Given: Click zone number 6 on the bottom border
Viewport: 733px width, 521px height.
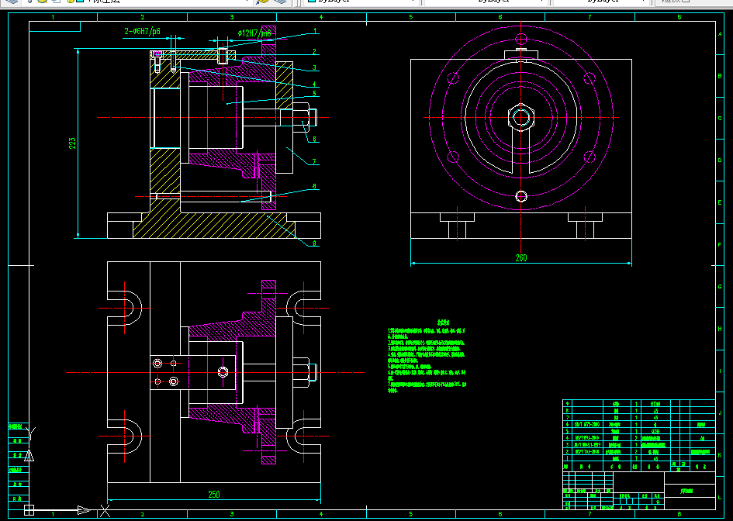Looking at the screenshot, I should click(x=500, y=514).
